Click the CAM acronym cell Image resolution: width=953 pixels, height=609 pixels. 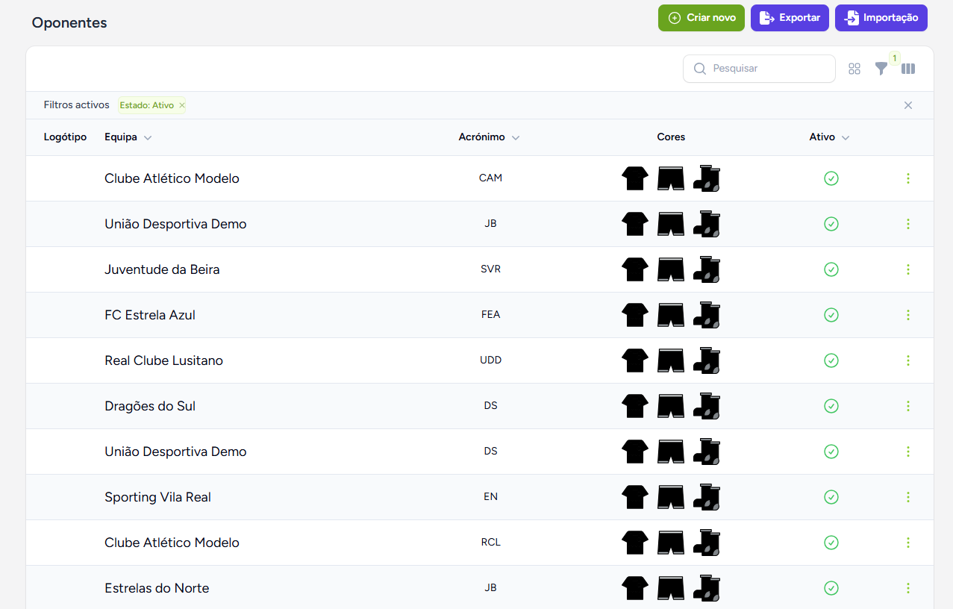tap(490, 178)
